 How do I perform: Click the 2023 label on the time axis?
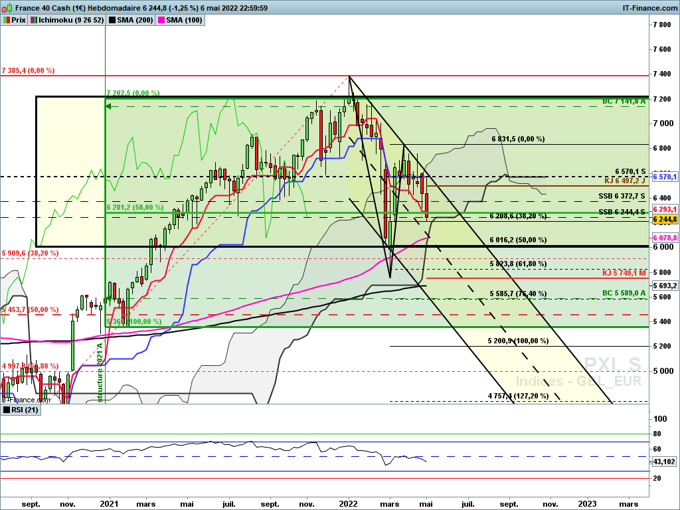click(588, 503)
